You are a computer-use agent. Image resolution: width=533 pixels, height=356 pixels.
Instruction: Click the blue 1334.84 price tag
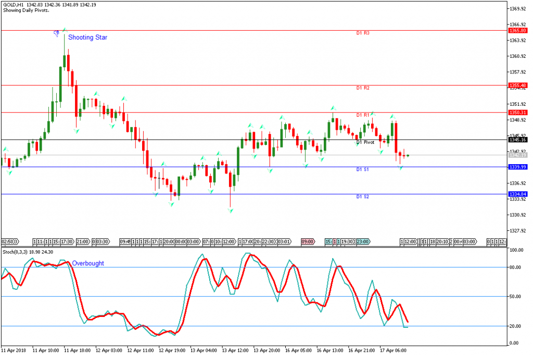[518, 194]
